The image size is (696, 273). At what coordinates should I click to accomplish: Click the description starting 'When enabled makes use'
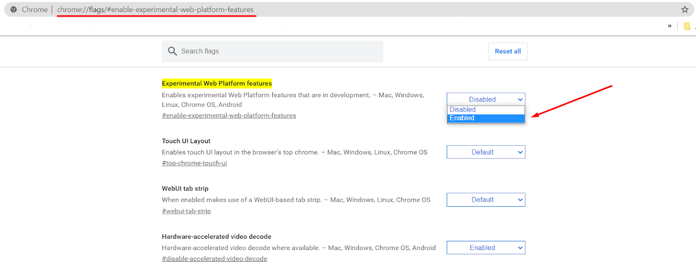(x=296, y=200)
